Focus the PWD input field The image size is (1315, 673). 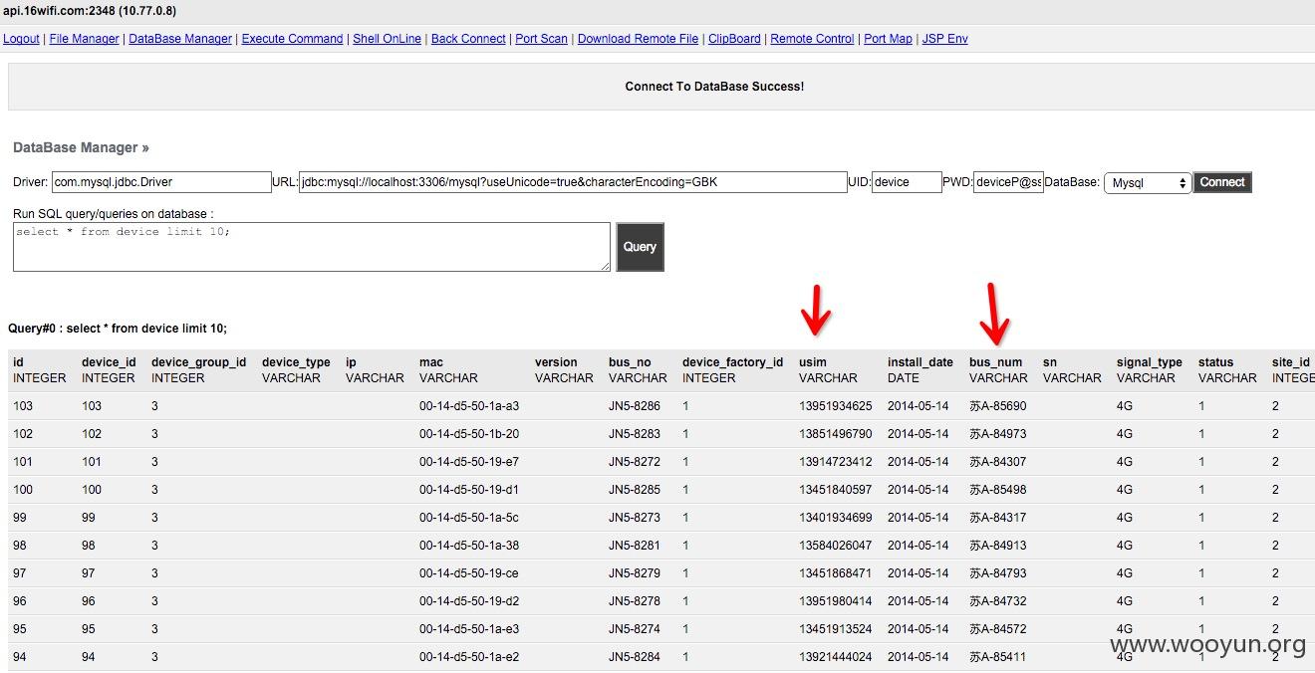1008,182
